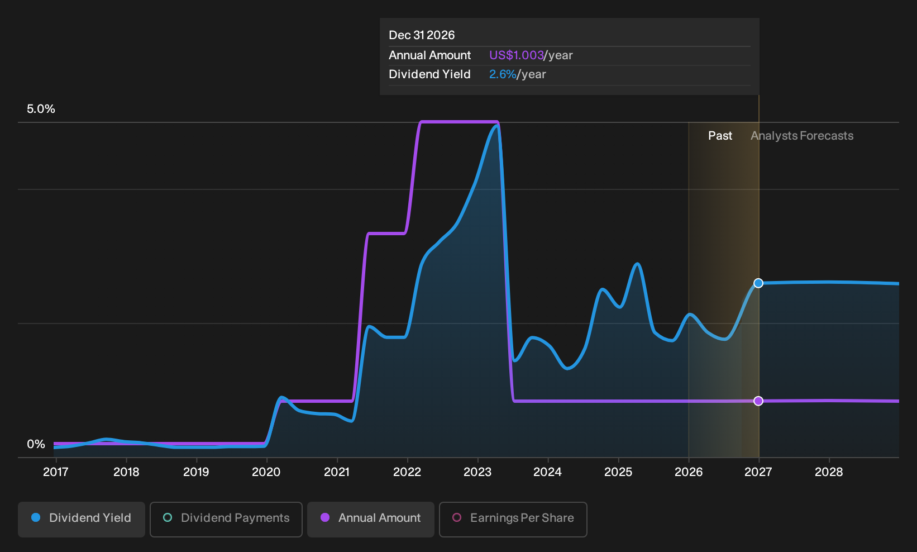Click the 2026 x-axis label
Viewport: 917px width, 552px height.
pos(689,472)
